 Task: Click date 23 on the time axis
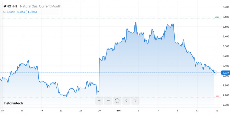pyautogui.click(x=61, y=111)
